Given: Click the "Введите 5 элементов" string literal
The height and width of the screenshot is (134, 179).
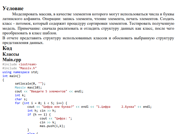Looking at the screenshot, I should (48, 91).
